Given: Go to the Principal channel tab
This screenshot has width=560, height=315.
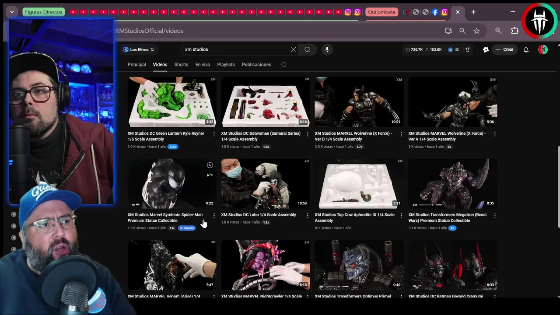Looking at the screenshot, I should pos(136,65).
